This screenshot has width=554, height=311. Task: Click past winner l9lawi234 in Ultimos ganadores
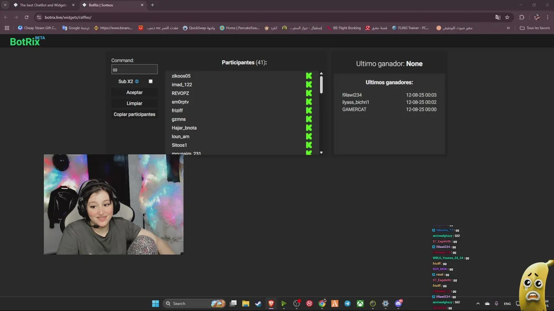352,95
